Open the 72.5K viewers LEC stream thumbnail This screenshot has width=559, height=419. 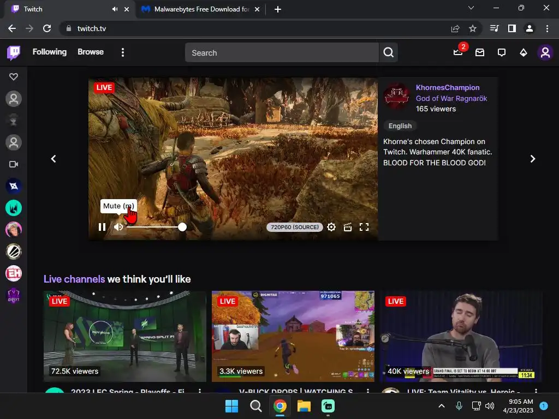point(125,336)
